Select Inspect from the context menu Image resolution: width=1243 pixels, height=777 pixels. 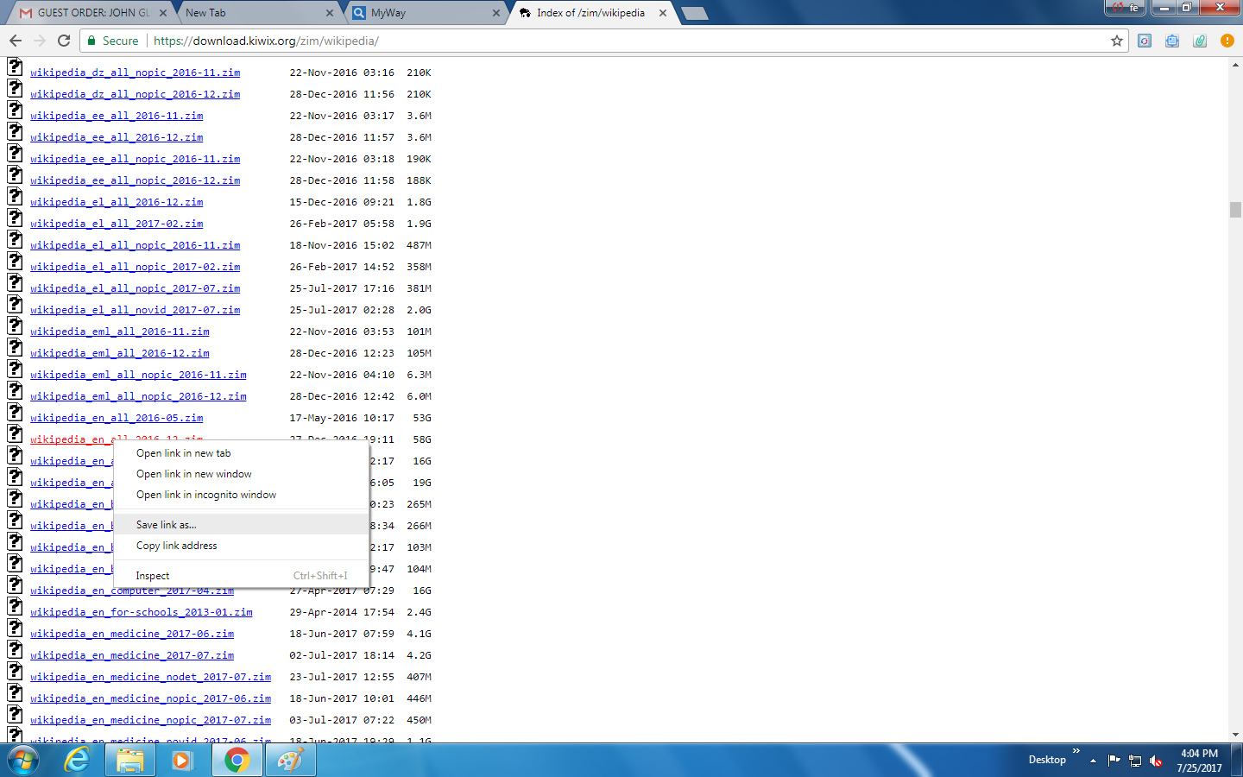pyautogui.click(x=242, y=576)
